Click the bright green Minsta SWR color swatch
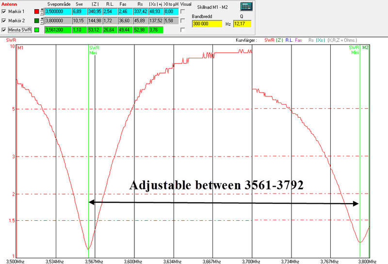Viewport: 388px width, 264px height. [x=37, y=30]
